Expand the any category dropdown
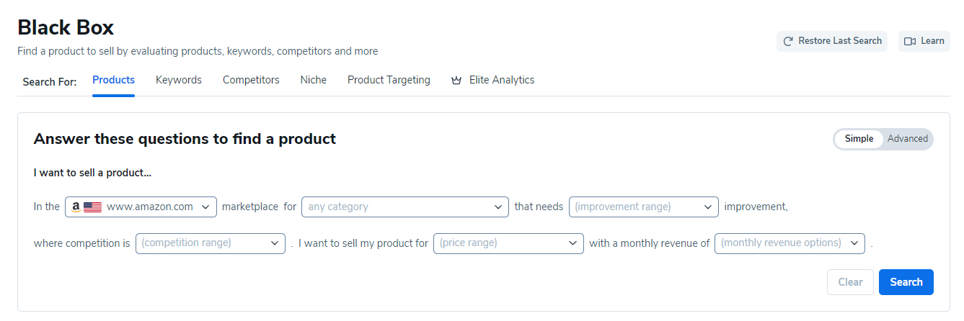The image size is (964, 321). (x=405, y=207)
